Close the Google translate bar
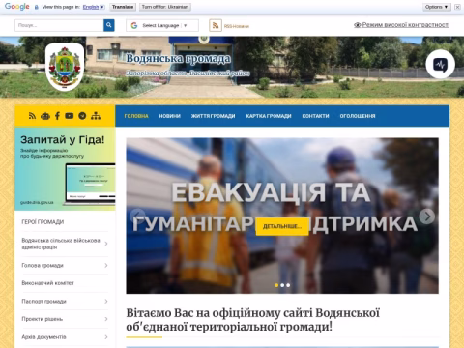 pyautogui.click(x=457, y=7)
